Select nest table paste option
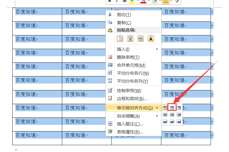Image resolution: width=229 pixels, height=152 pixels. tap(120, 39)
